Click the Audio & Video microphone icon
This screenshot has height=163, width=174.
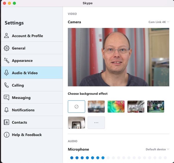(6, 73)
